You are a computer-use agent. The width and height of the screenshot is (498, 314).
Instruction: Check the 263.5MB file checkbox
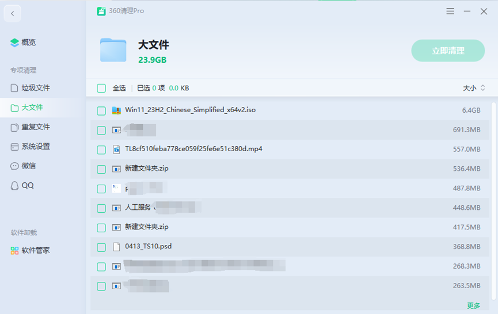tap(101, 286)
